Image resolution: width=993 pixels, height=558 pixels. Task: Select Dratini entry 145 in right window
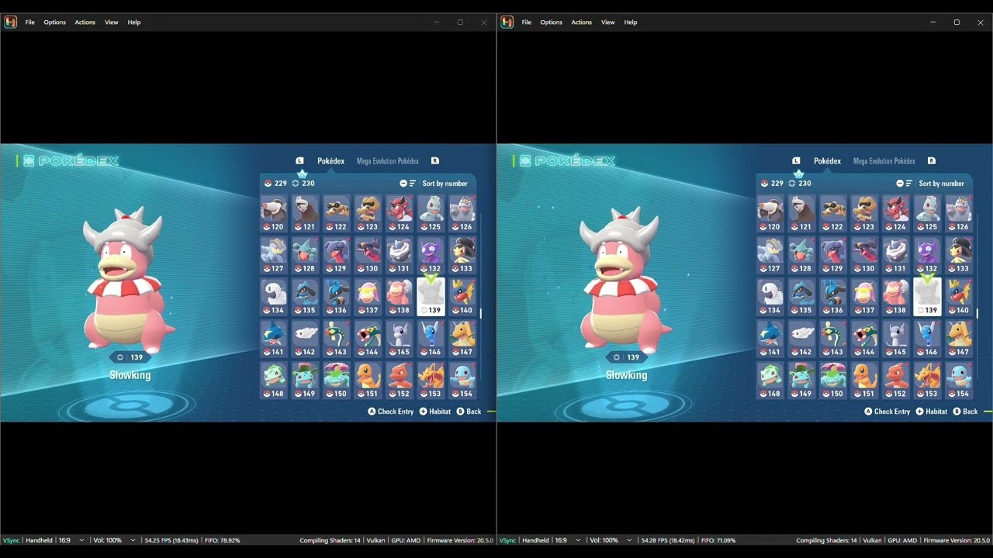pos(896,339)
